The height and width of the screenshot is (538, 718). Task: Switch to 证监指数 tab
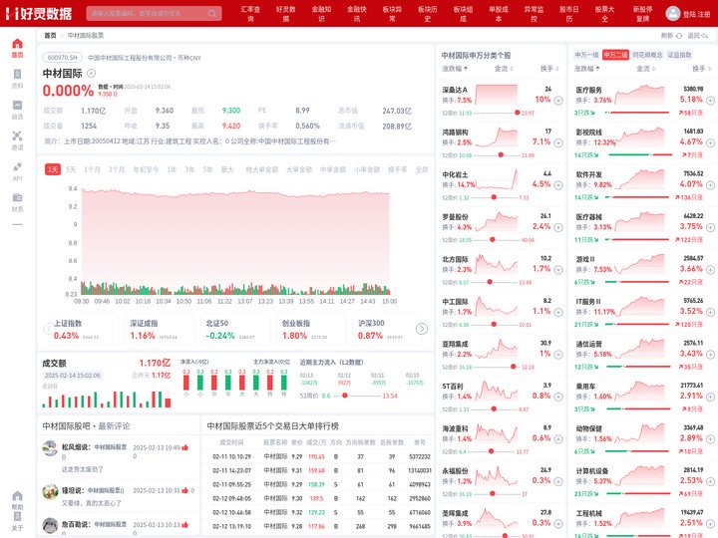click(679, 55)
